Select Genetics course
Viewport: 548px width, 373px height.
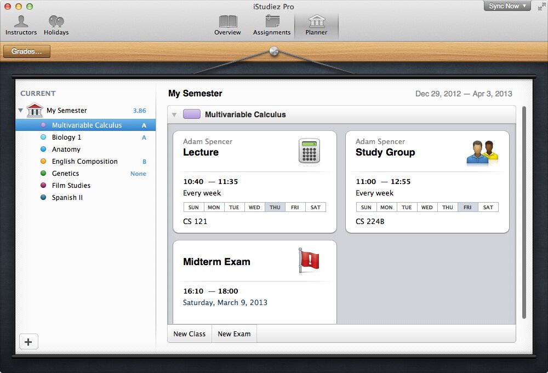click(x=85, y=173)
